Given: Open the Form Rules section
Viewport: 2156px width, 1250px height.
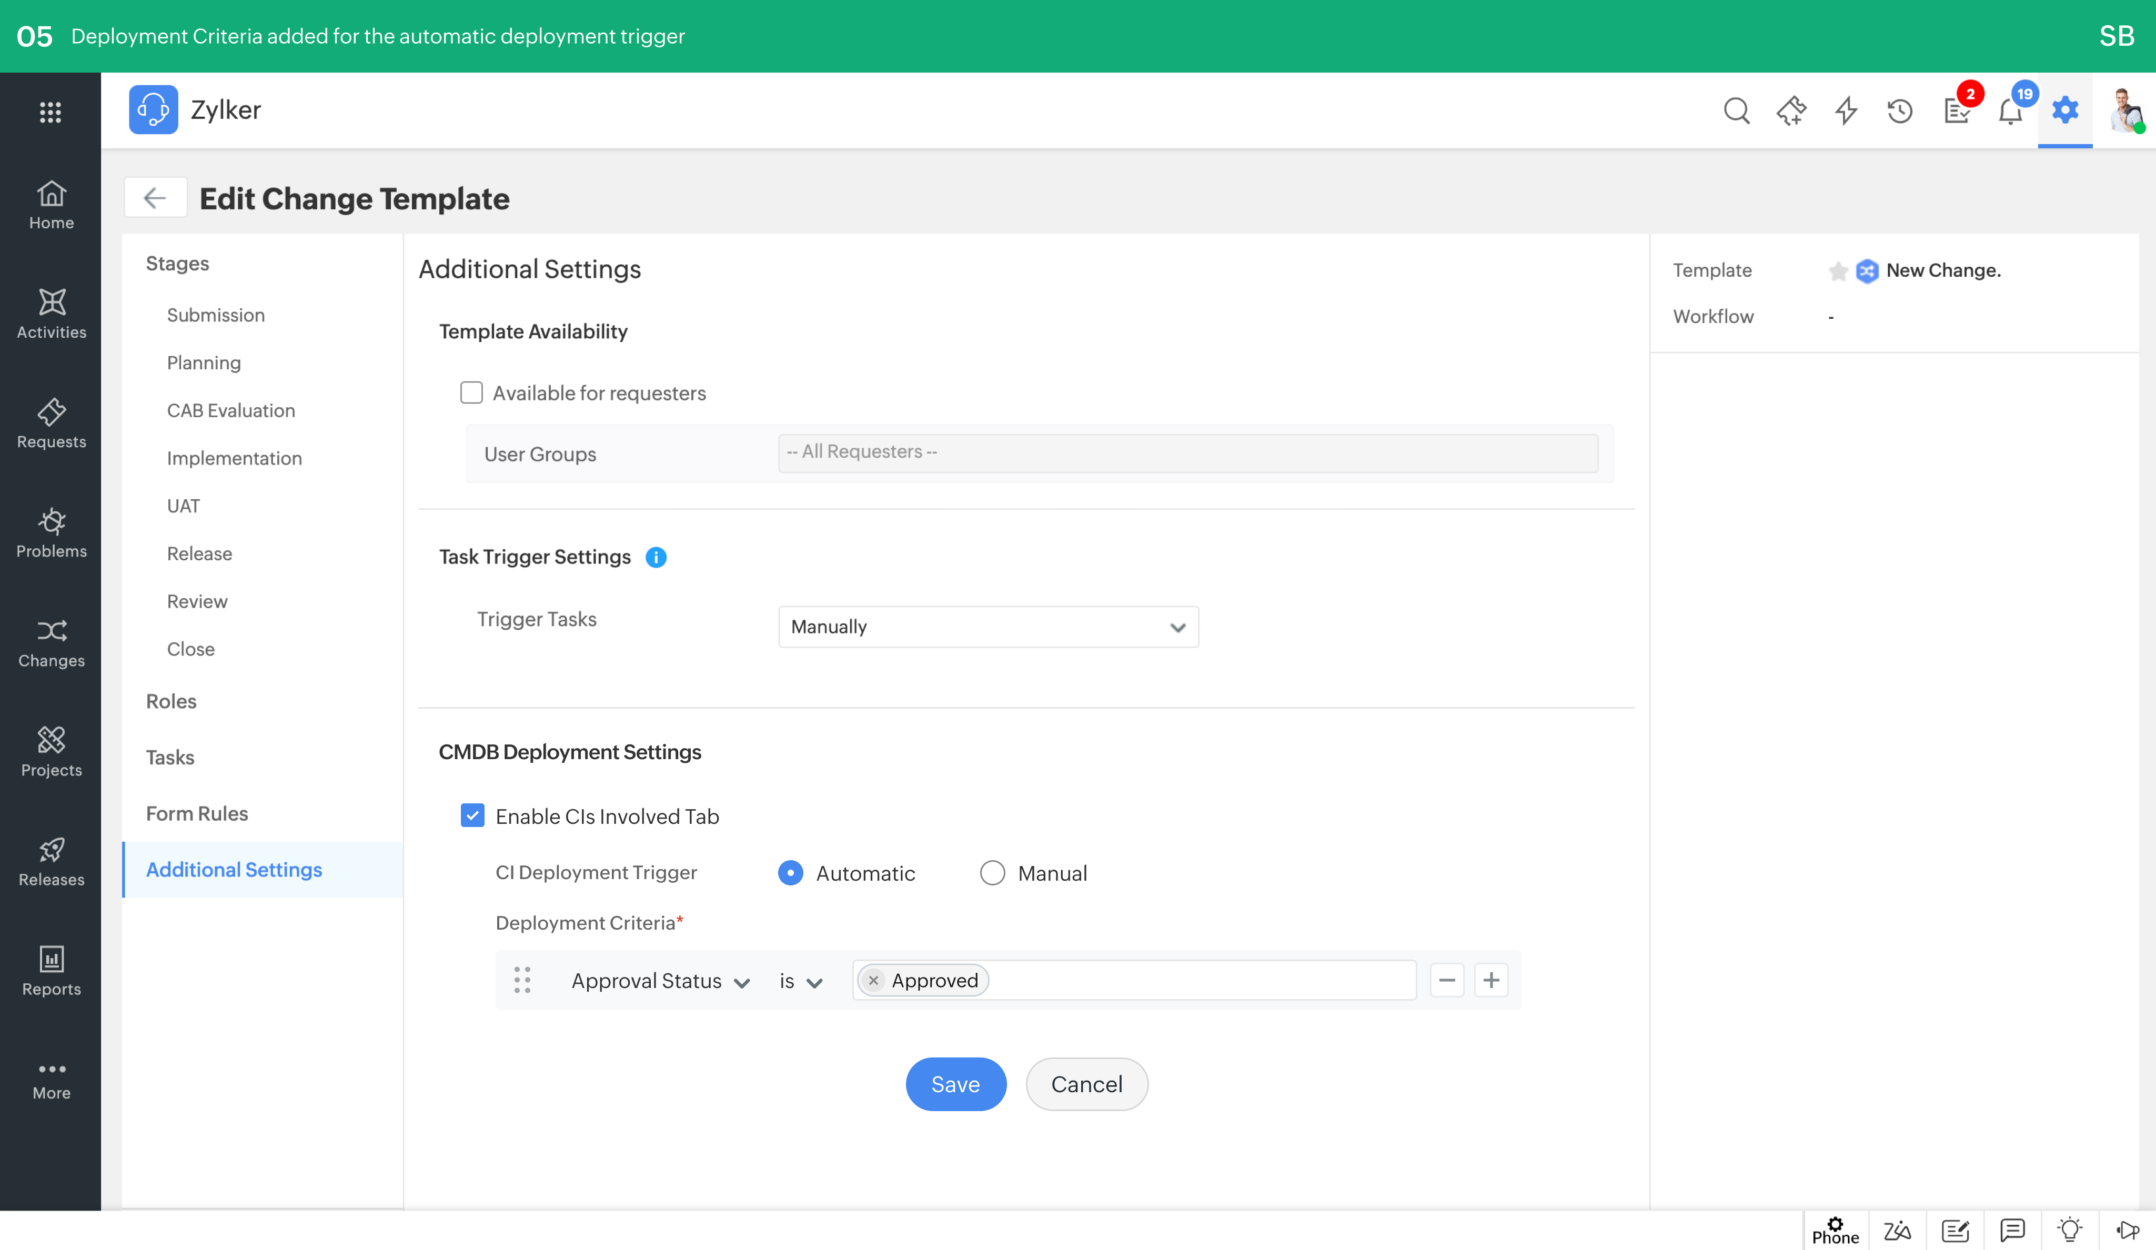Looking at the screenshot, I should [x=197, y=814].
